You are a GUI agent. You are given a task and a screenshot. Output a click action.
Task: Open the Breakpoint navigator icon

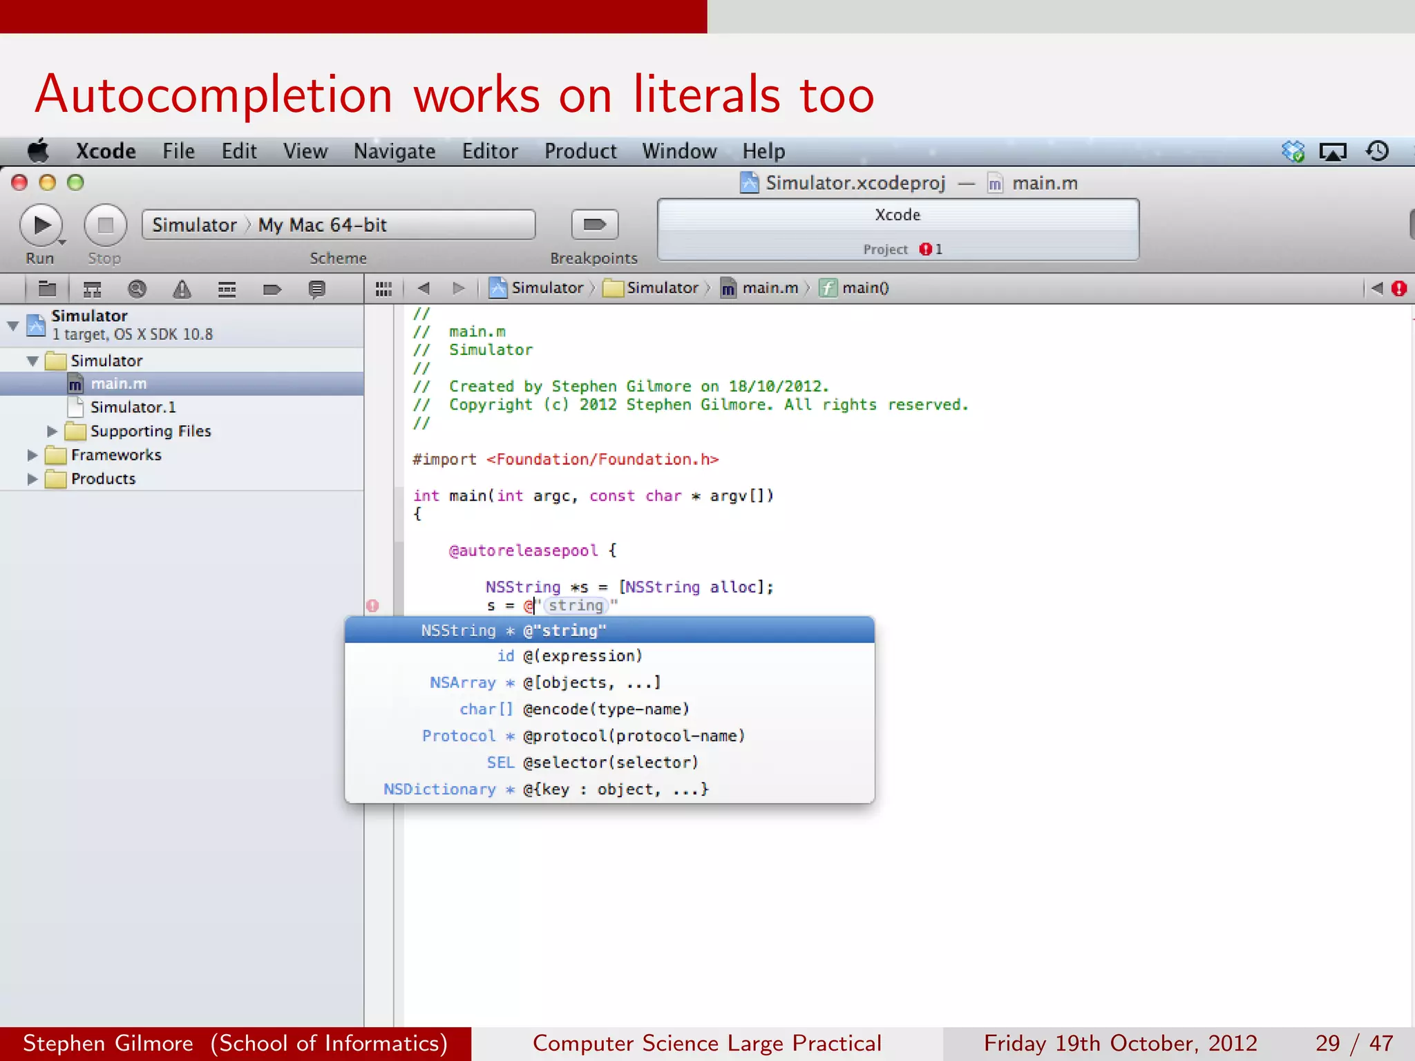click(272, 289)
